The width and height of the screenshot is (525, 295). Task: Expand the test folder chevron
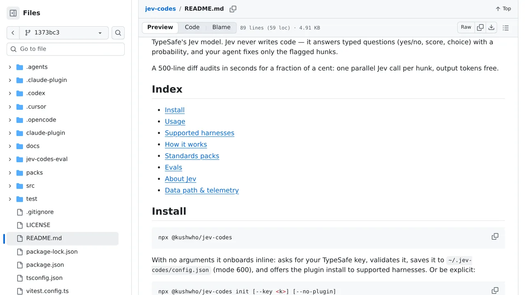click(10, 199)
